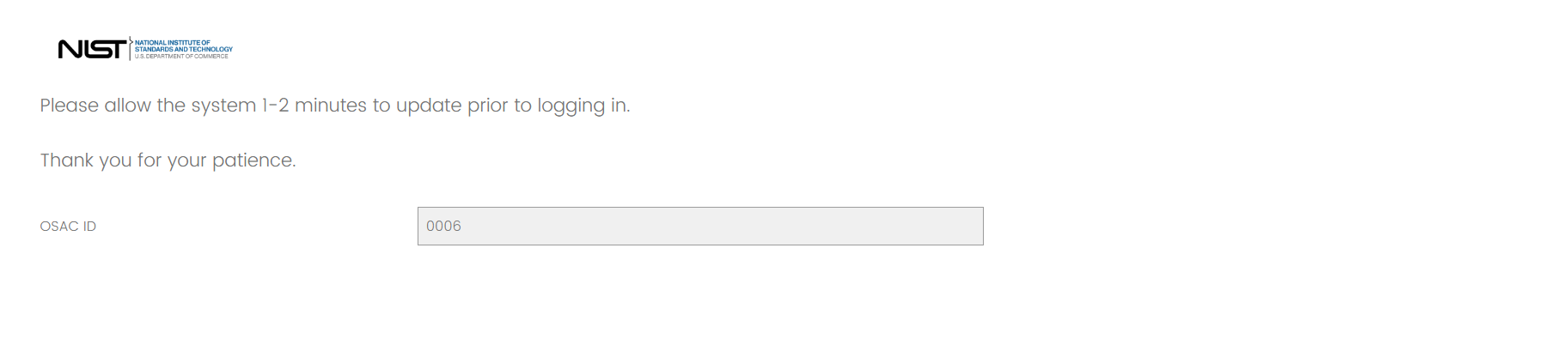Click the 'Please allow the system' message
Screen dimensions: 1544x357
[334, 106]
